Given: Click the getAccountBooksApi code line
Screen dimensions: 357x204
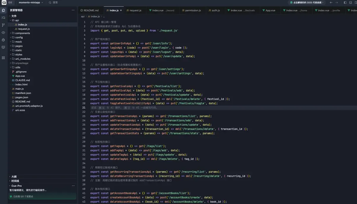Looking at the screenshot, I should (140, 193).
